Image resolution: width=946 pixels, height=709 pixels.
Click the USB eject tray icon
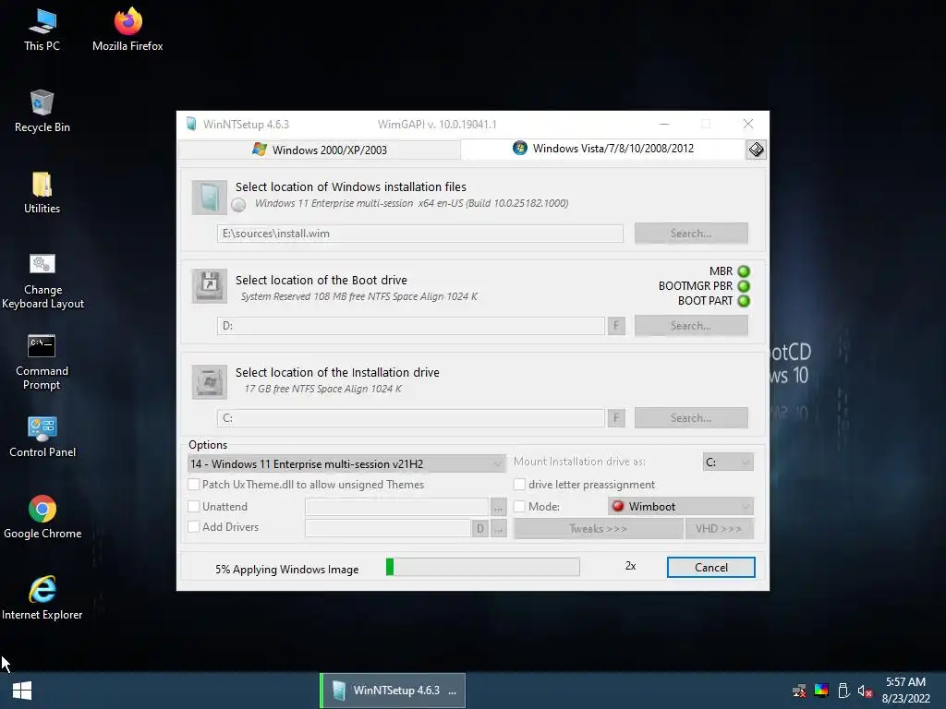pyautogui.click(x=843, y=691)
